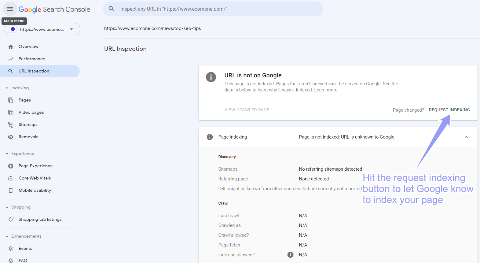480x263 pixels.
Task: Collapse the Experience sidebar section
Action: point(7,154)
